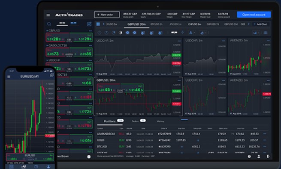This screenshot has width=281, height=169.
Task: Open row options for GOLD position
Action: (x=265, y=140)
